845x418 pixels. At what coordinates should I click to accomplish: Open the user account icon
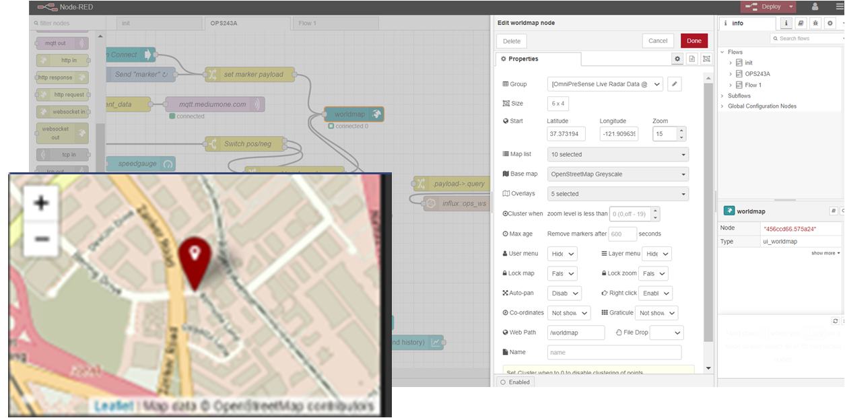(815, 7)
